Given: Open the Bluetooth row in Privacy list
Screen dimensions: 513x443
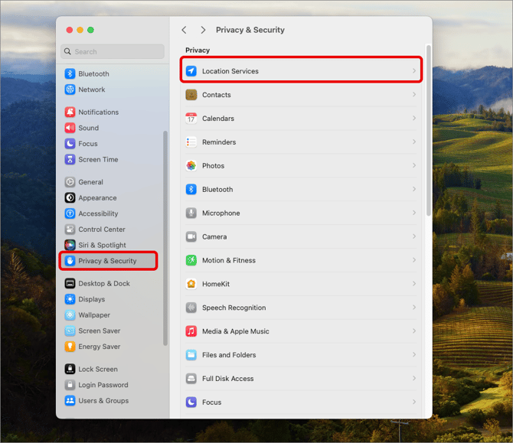Looking at the screenshot, I should coord(301,189).
